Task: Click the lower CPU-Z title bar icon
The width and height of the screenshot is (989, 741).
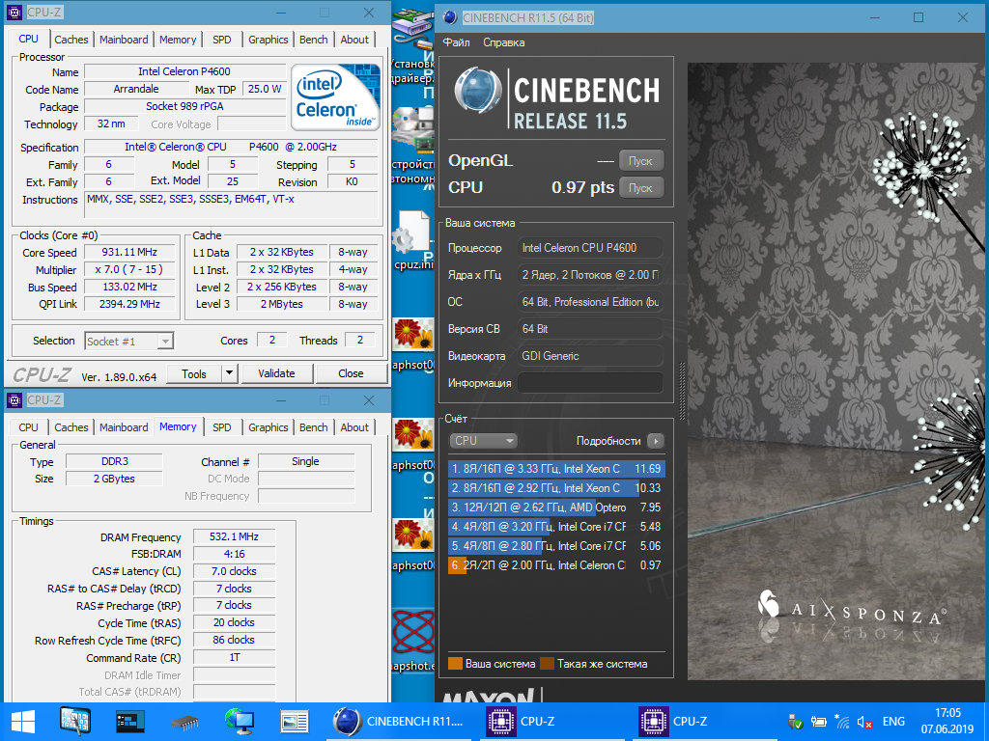Action: pos(14,400)
